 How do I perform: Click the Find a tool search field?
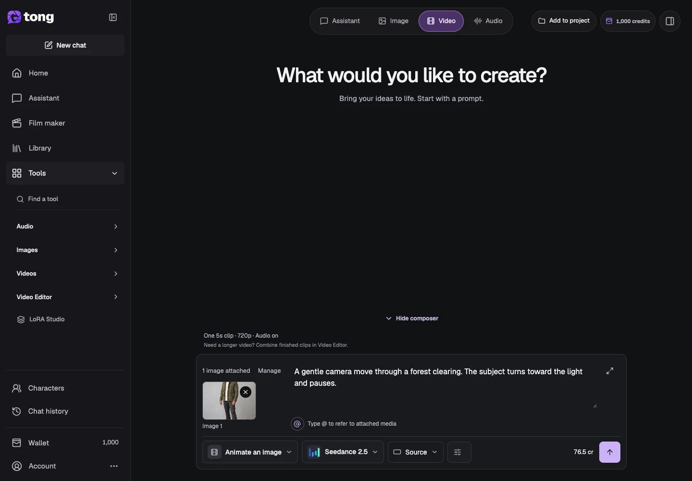pyautogui.click(x=68, y=199)
